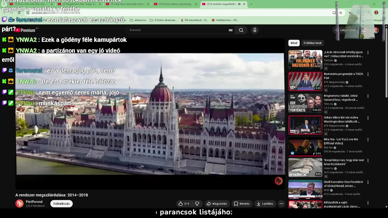This screenshot has width=388, height=218.
Task: Open options menu for 'Annyi kátyú van' video
Action: click(x=368, y=160)
